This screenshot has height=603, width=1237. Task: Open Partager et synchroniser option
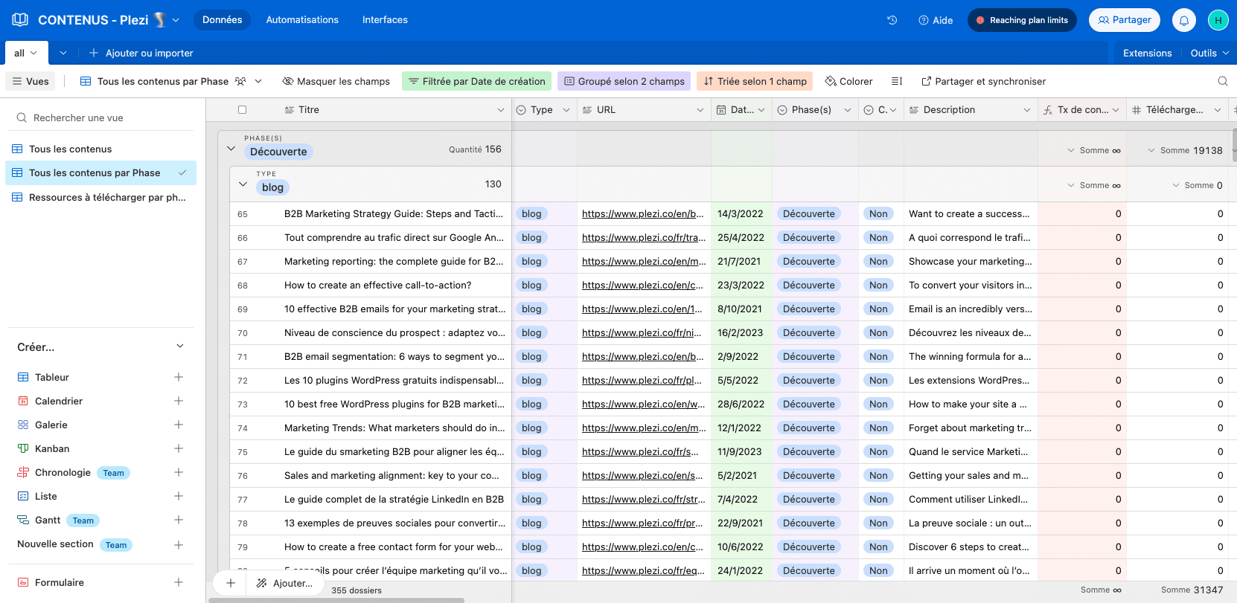click(983, 81)
